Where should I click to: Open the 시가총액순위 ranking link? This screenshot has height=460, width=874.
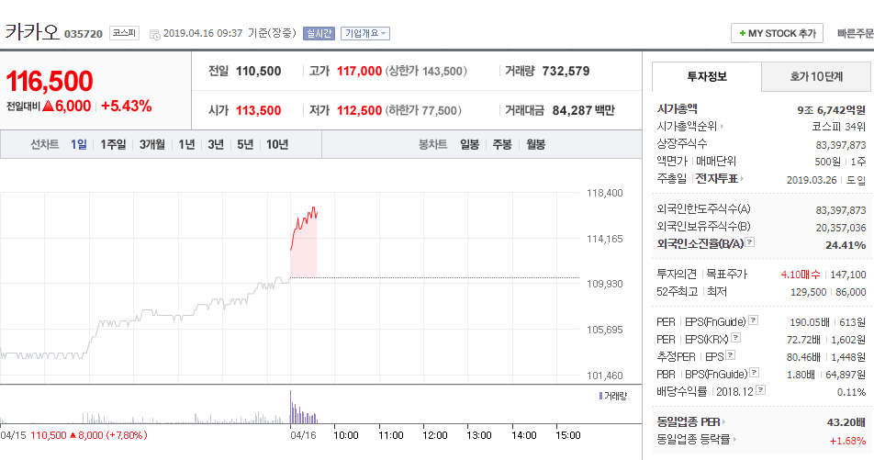click(x=690, y=127)
